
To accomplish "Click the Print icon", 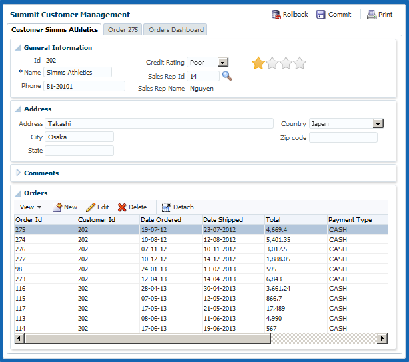I will [x=371, y=15].
